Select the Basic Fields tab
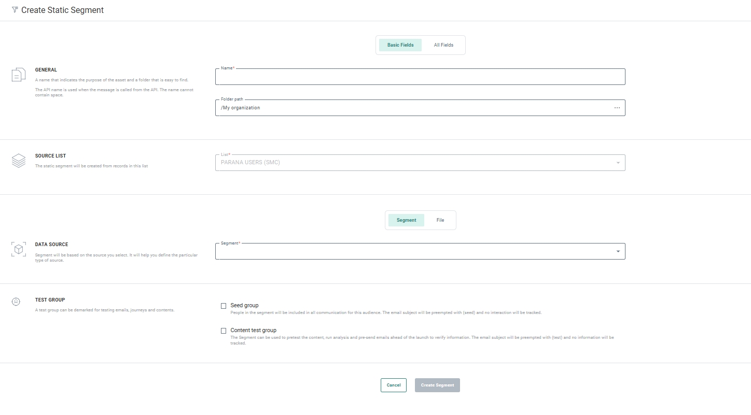Viewport: 751px width, 415px height. point(400,45)
